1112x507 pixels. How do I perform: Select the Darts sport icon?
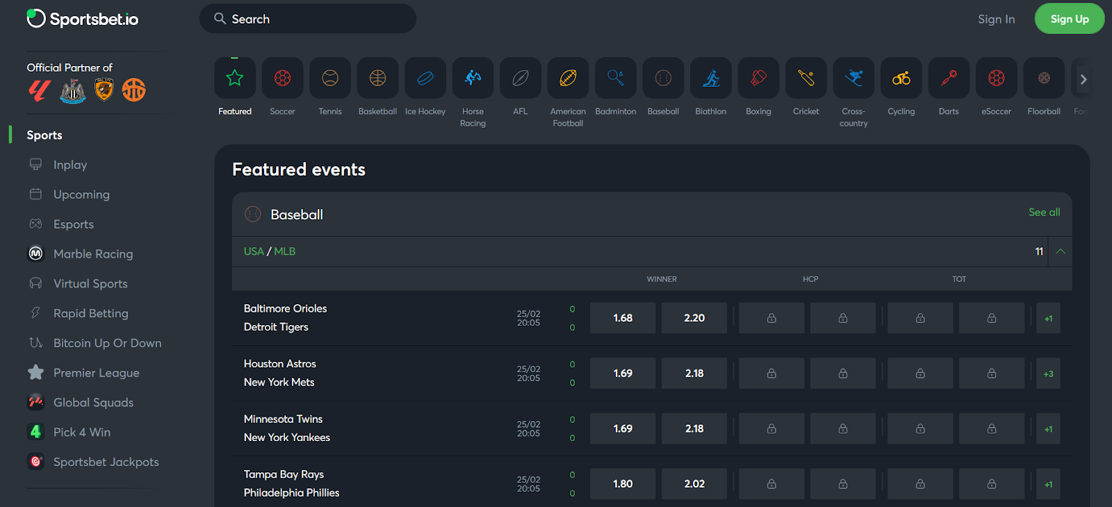click(x=949, y=78)
